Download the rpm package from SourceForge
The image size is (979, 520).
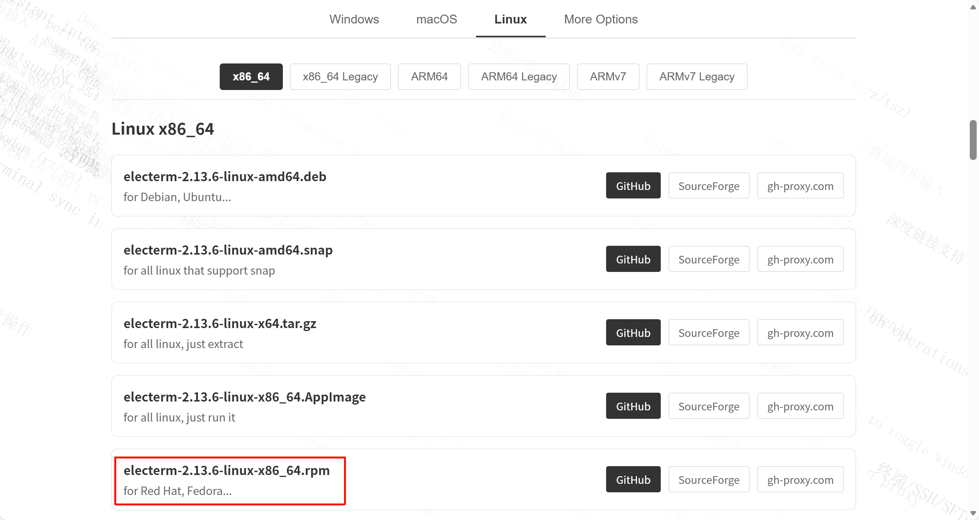pyautogui.click(x=708, y=480)
